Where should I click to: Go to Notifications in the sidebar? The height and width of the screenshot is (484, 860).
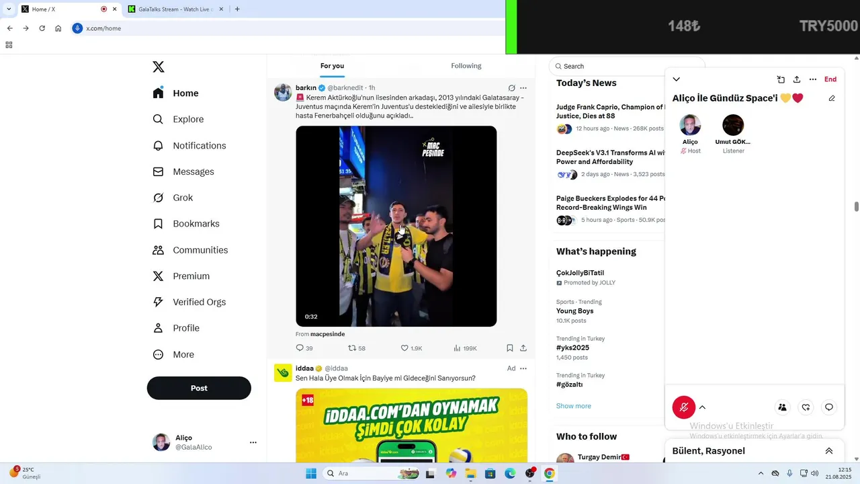189,145
